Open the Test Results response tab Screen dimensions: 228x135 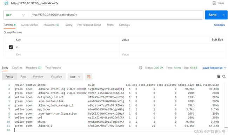coord(53,67)
